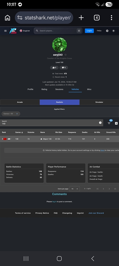
Task: Switch to the Profile tab
Action: tap(30, 89)
